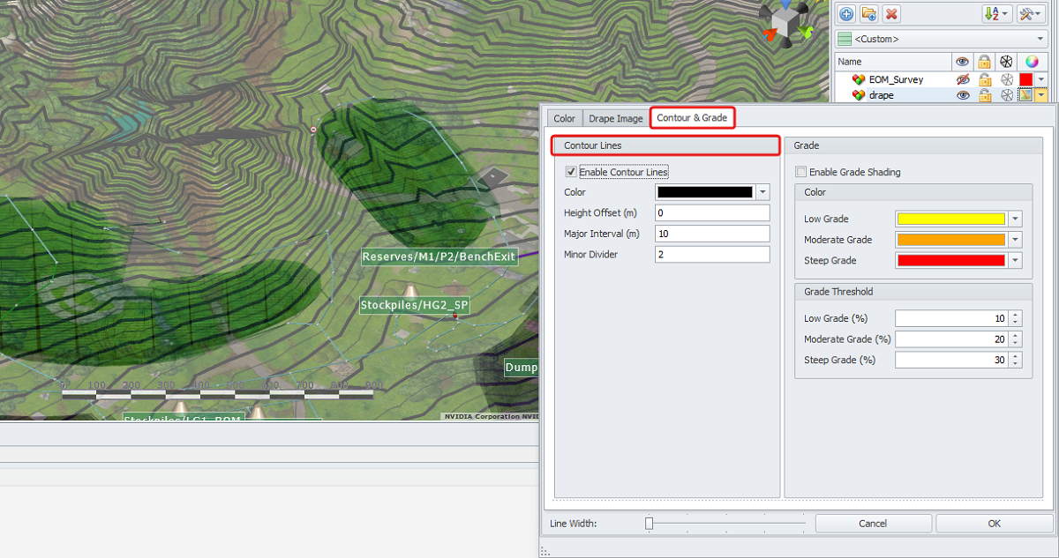Click the padlock lock column header
Screen dimensions: 1059x558
pos(984,62)
